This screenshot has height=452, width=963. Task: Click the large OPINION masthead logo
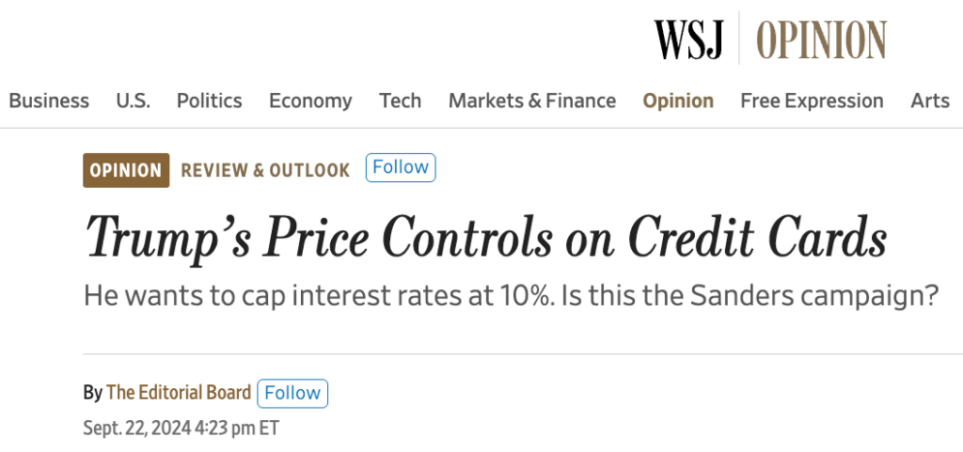821,39
